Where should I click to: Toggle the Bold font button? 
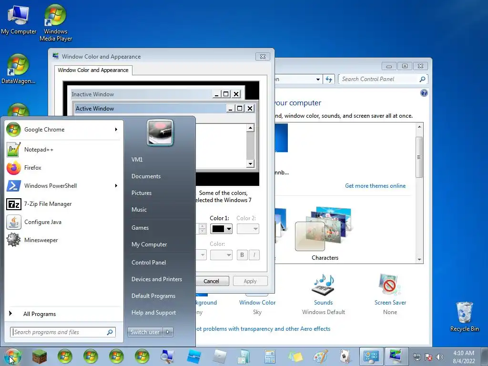[242, 255]
